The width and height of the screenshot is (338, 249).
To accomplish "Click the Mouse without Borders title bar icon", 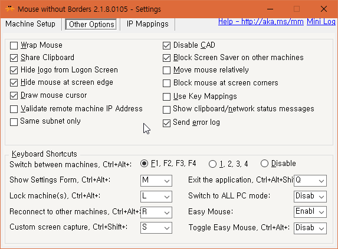I will (10, 9).
